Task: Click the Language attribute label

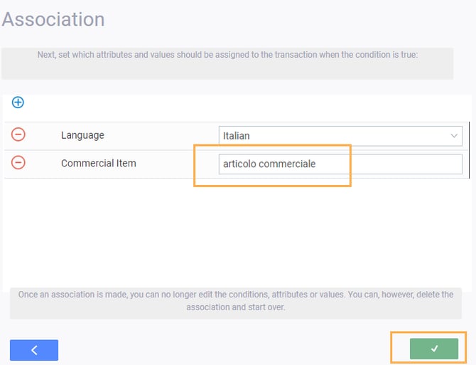Action: 82,135
